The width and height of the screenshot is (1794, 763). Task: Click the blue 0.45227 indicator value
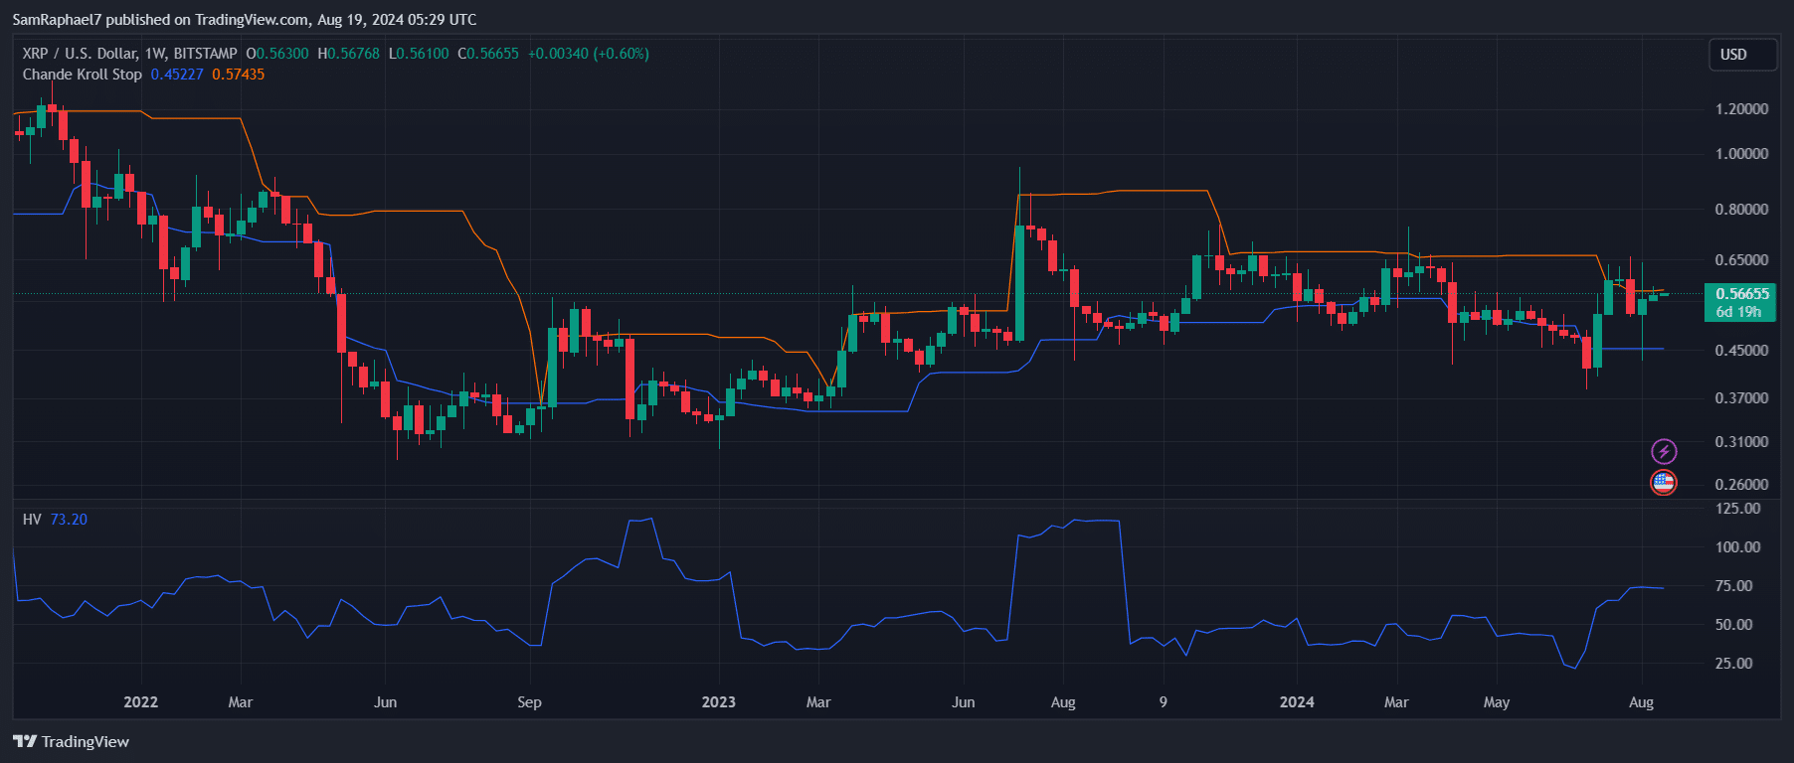click(x=177, y=75)
